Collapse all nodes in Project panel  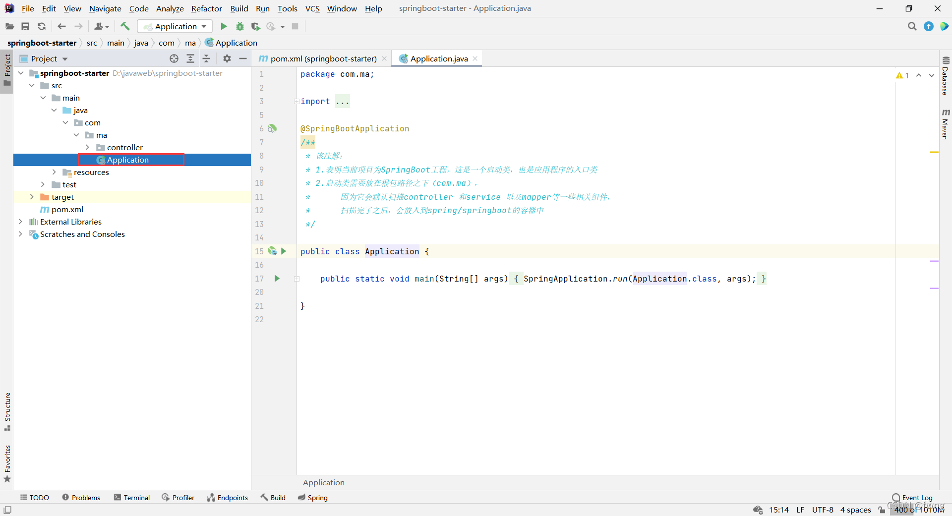(207, 58)
